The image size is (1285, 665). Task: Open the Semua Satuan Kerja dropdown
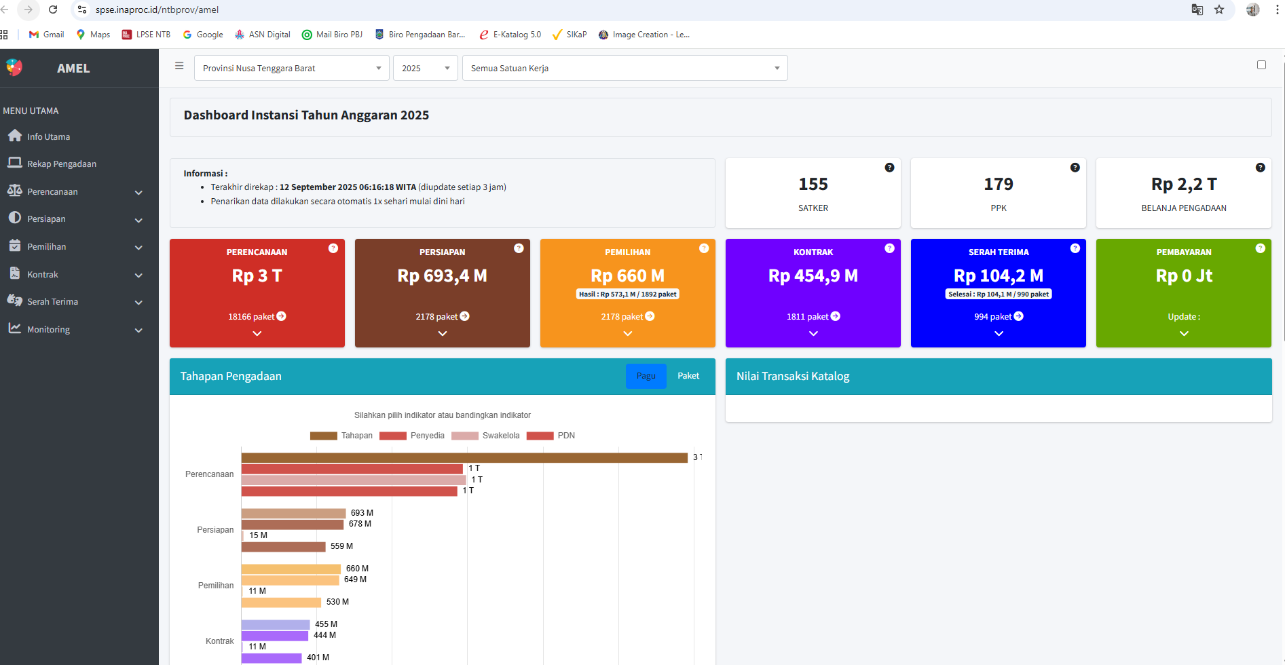[625, 68]
